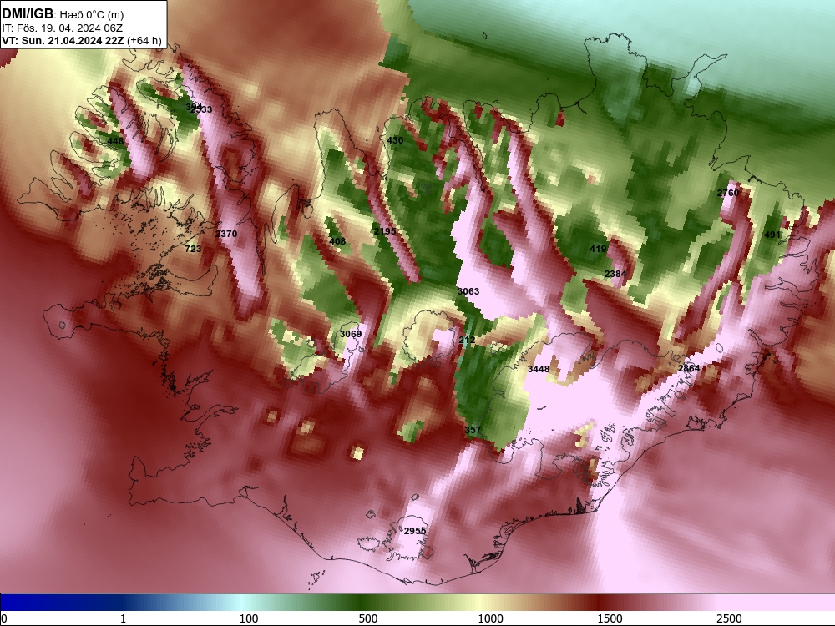The height and width of the screenshot is (626, 835).
Task: Click the map value label 723
Action: [193, 249]
